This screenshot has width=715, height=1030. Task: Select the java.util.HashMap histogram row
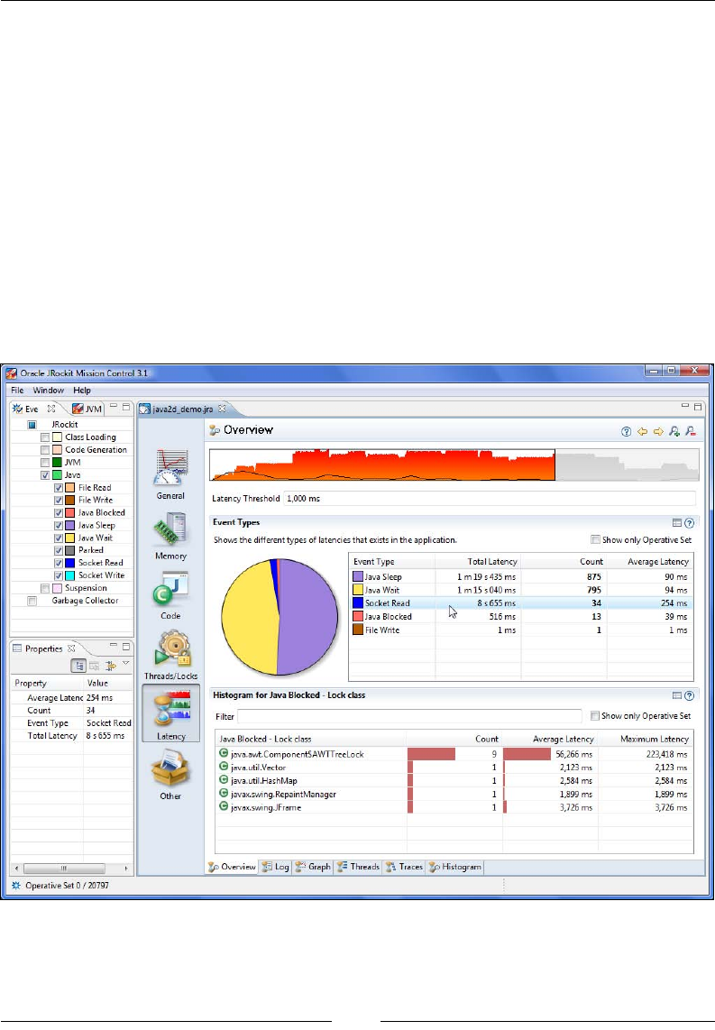[454, 780]
